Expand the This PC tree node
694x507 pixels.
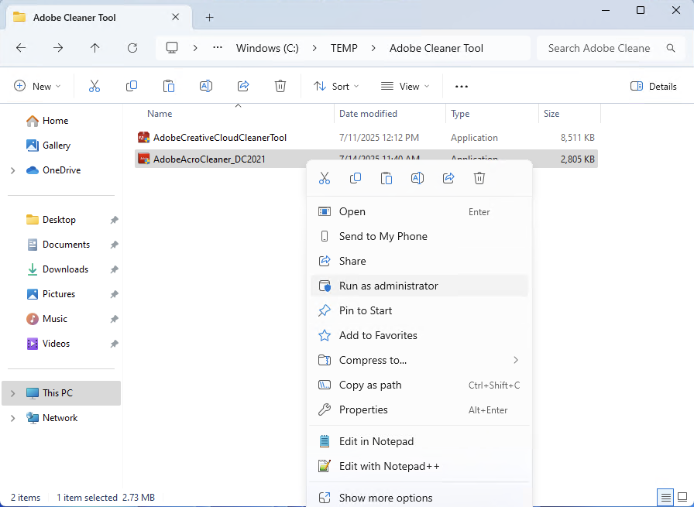tap(12, 393)
